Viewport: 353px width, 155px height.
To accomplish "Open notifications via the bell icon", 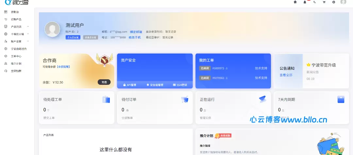I will pyautogui.click(x=305, y=2).
